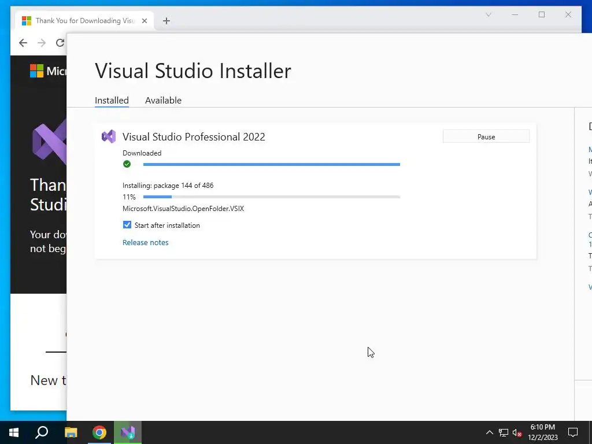The image size is (592, 444).
Task: Open File Explorer from the taskbar
Action: pos(71,432)
